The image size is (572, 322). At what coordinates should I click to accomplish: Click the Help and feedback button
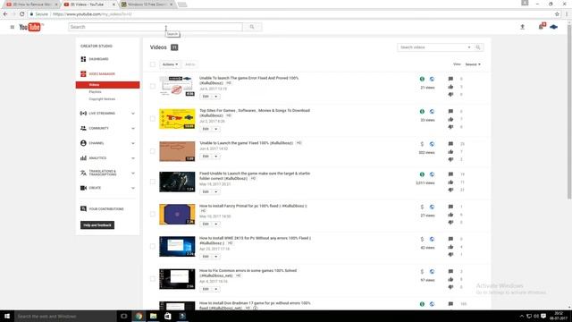97,225
